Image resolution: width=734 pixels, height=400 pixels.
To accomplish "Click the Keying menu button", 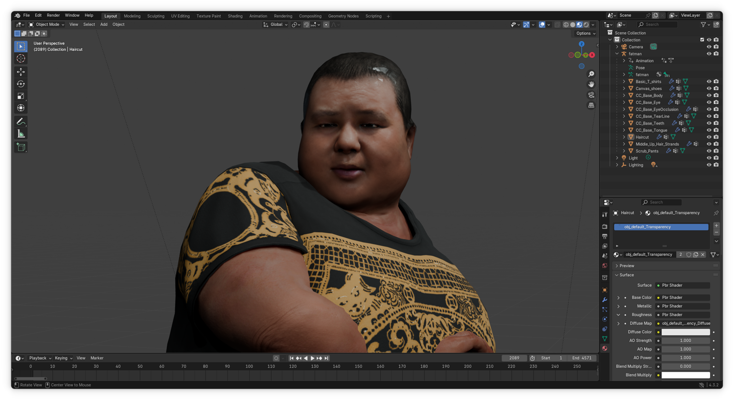I will pyautogui.click(x=64, y=358).
